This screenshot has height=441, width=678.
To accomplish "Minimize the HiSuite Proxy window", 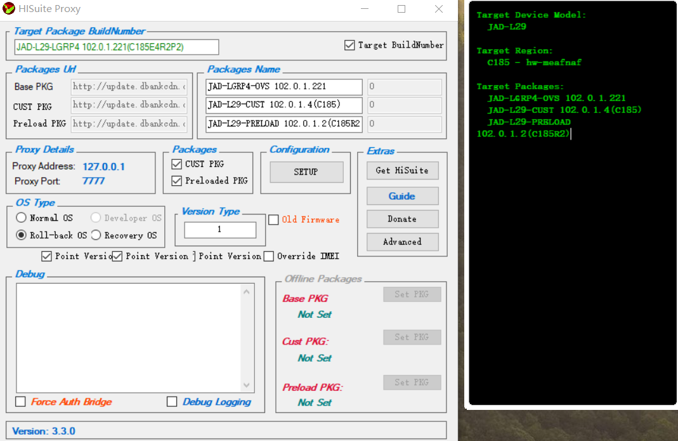I will [365, 9].
